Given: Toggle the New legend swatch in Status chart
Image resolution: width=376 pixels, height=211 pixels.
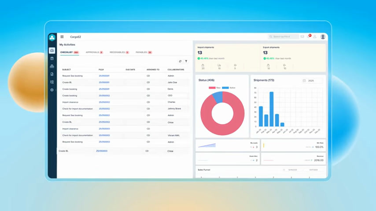Looking at the screenshot, I should pos(212,87).
